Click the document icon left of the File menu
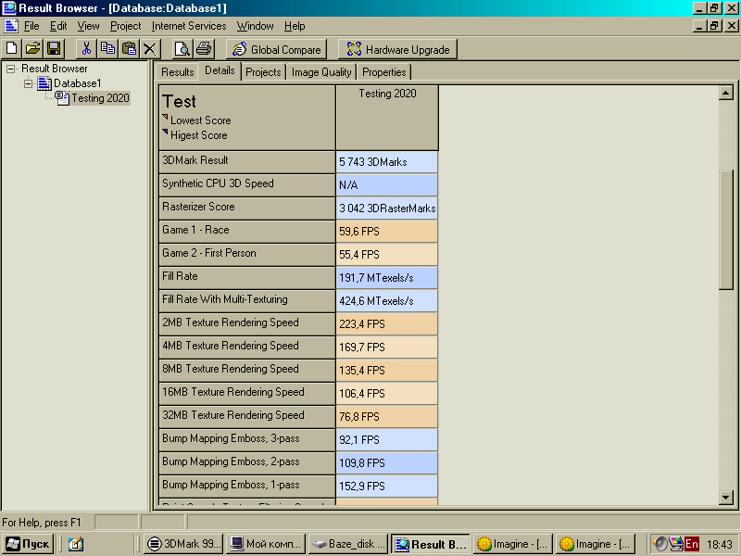 tap(10, 26)
